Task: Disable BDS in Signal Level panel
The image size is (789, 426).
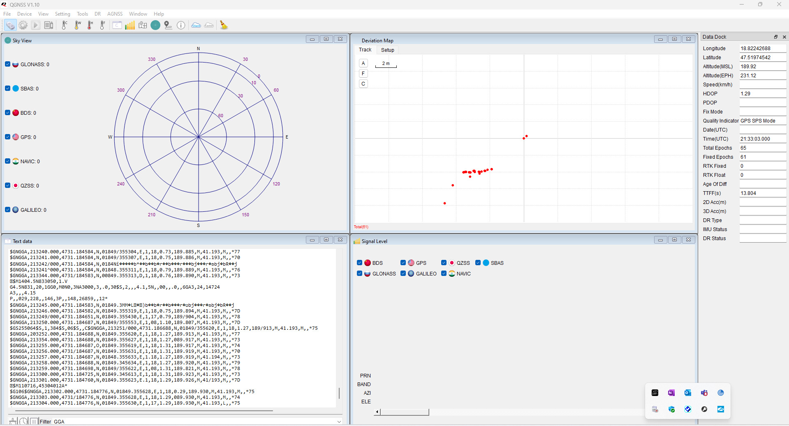Action: [360, 263]
